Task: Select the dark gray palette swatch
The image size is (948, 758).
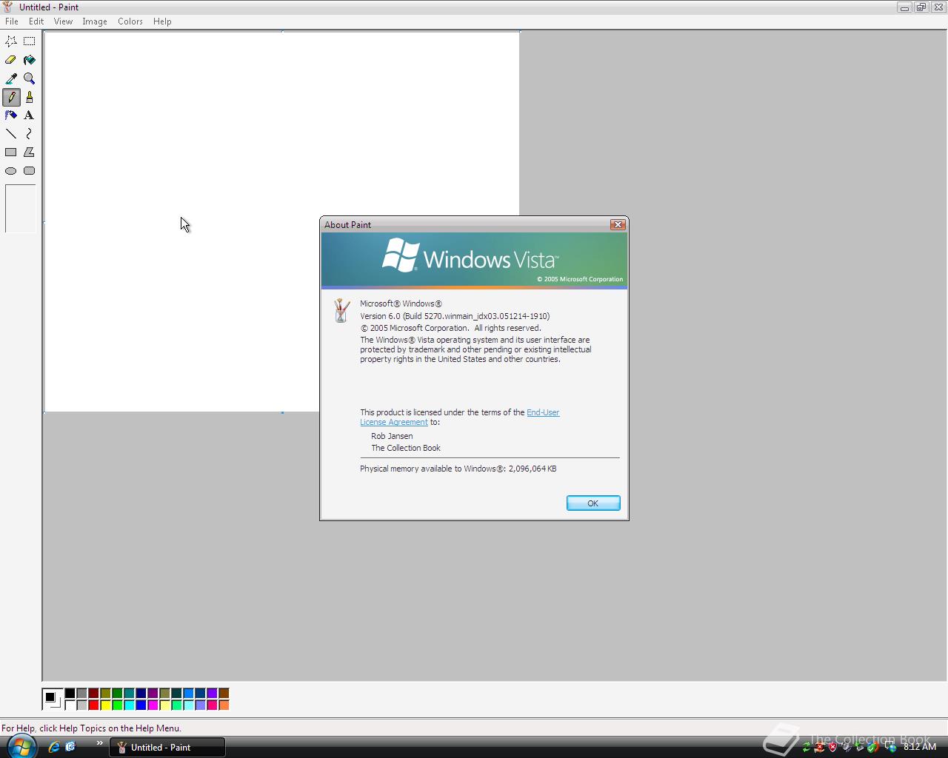Action: pyautogui.click(x=81, y=694)
